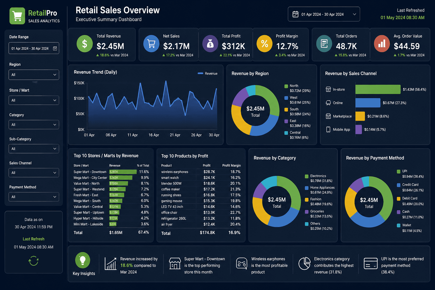Click the Mobile App channel icon
The width and height of the screenshot is (435, 290).
coord(328,129)
